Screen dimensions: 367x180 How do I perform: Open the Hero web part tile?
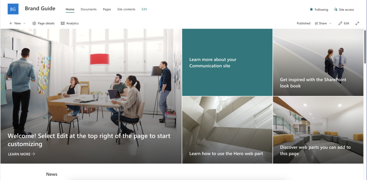pos(227,130)
